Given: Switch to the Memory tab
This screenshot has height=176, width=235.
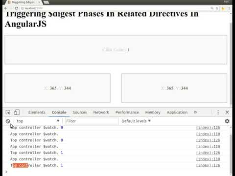Looking at the screenshot, I should 153,112.
